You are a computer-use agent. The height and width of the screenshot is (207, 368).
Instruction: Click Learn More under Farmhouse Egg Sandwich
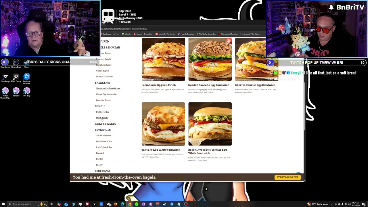(154, 92)
